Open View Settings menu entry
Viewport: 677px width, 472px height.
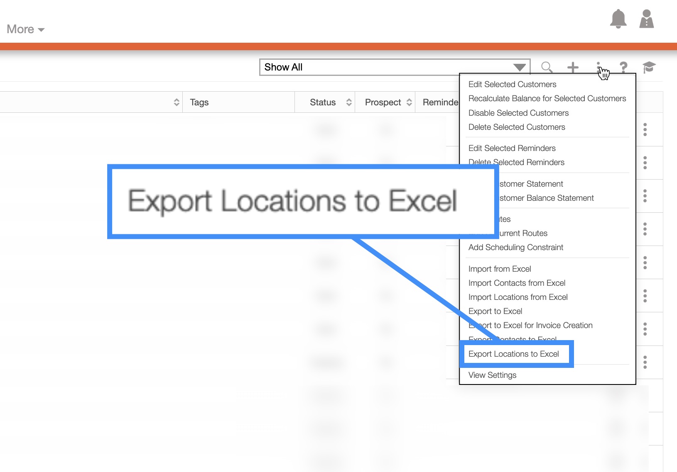[492, 375]
